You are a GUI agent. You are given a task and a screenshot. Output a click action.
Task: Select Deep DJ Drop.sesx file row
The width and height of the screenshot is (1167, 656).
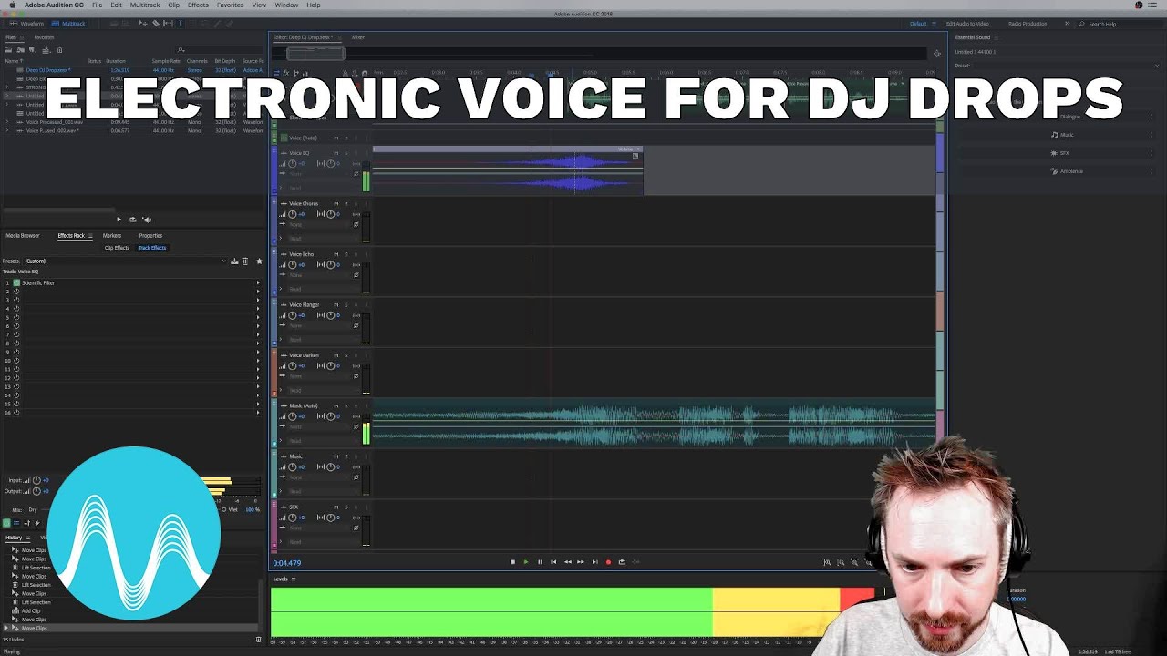[134, 70]
